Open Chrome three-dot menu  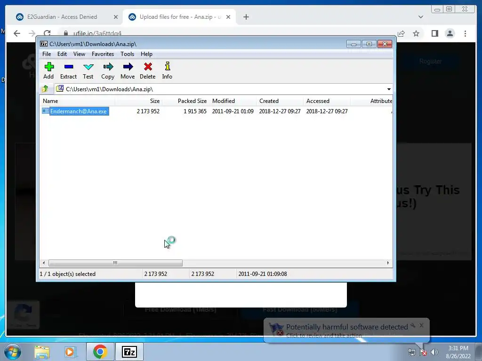466,33
